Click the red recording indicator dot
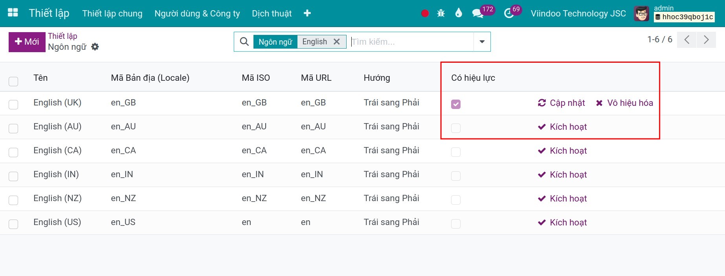This screenshot has height=276, width=725. [x=425, y=13]
